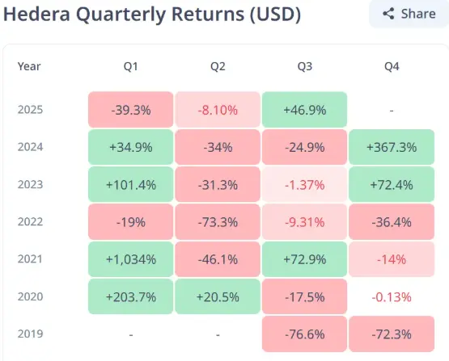449x361 pixels.
Task: Click the 2021 Q1 +1,034% cell
Action: click(131, 259)
